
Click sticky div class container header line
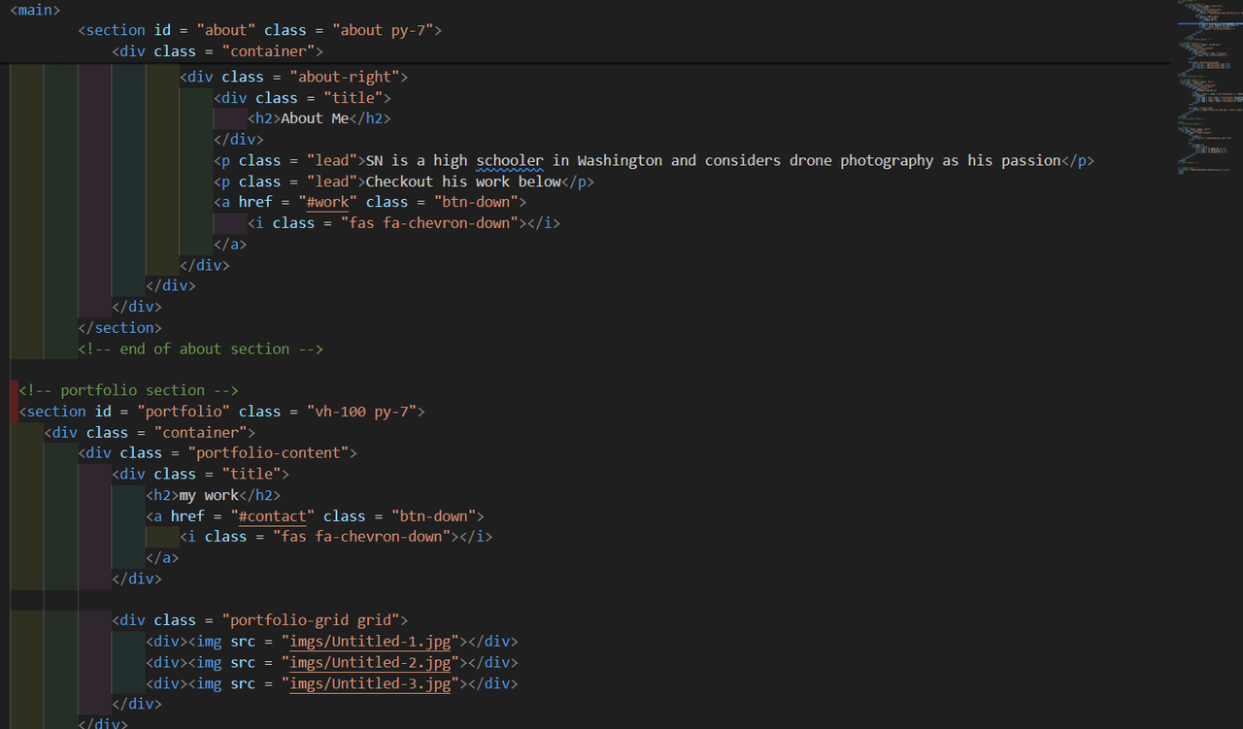(217, 51)
